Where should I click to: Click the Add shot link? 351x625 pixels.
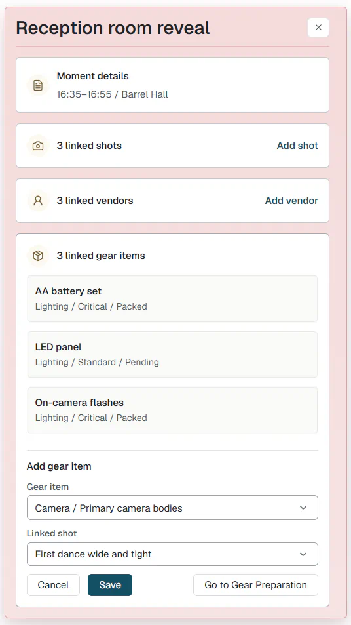(297, 146)
